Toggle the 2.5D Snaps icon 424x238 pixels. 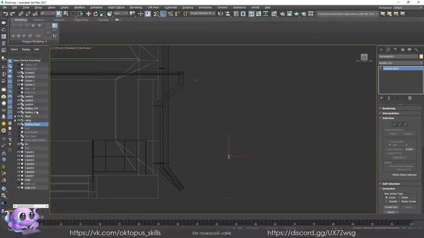156,14
